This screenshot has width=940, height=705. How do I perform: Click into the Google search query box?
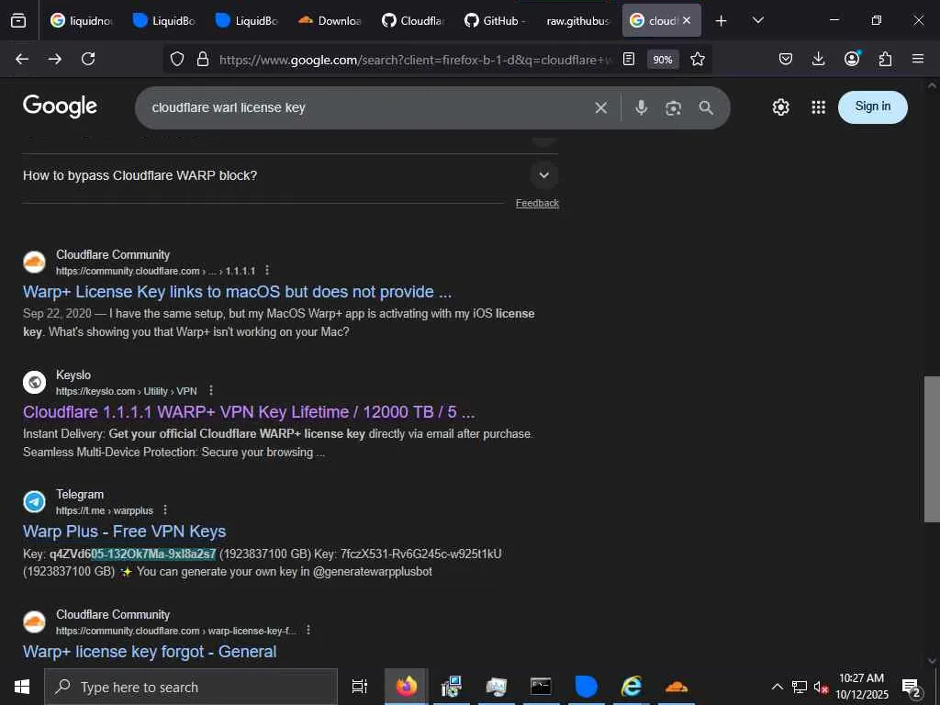pos(365,107)
